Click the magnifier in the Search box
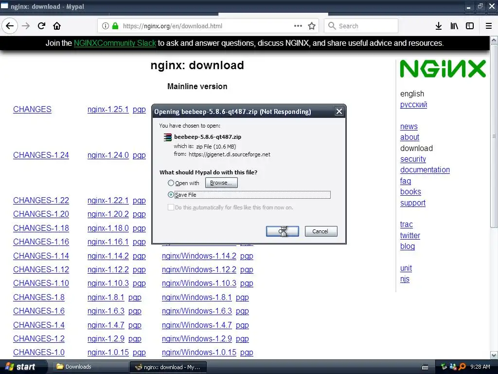 [332, 26]
